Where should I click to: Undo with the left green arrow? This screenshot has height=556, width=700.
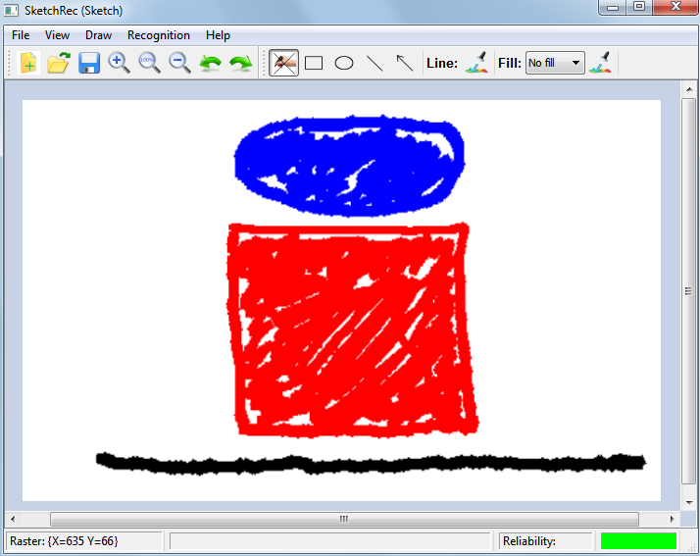point(210,63)
